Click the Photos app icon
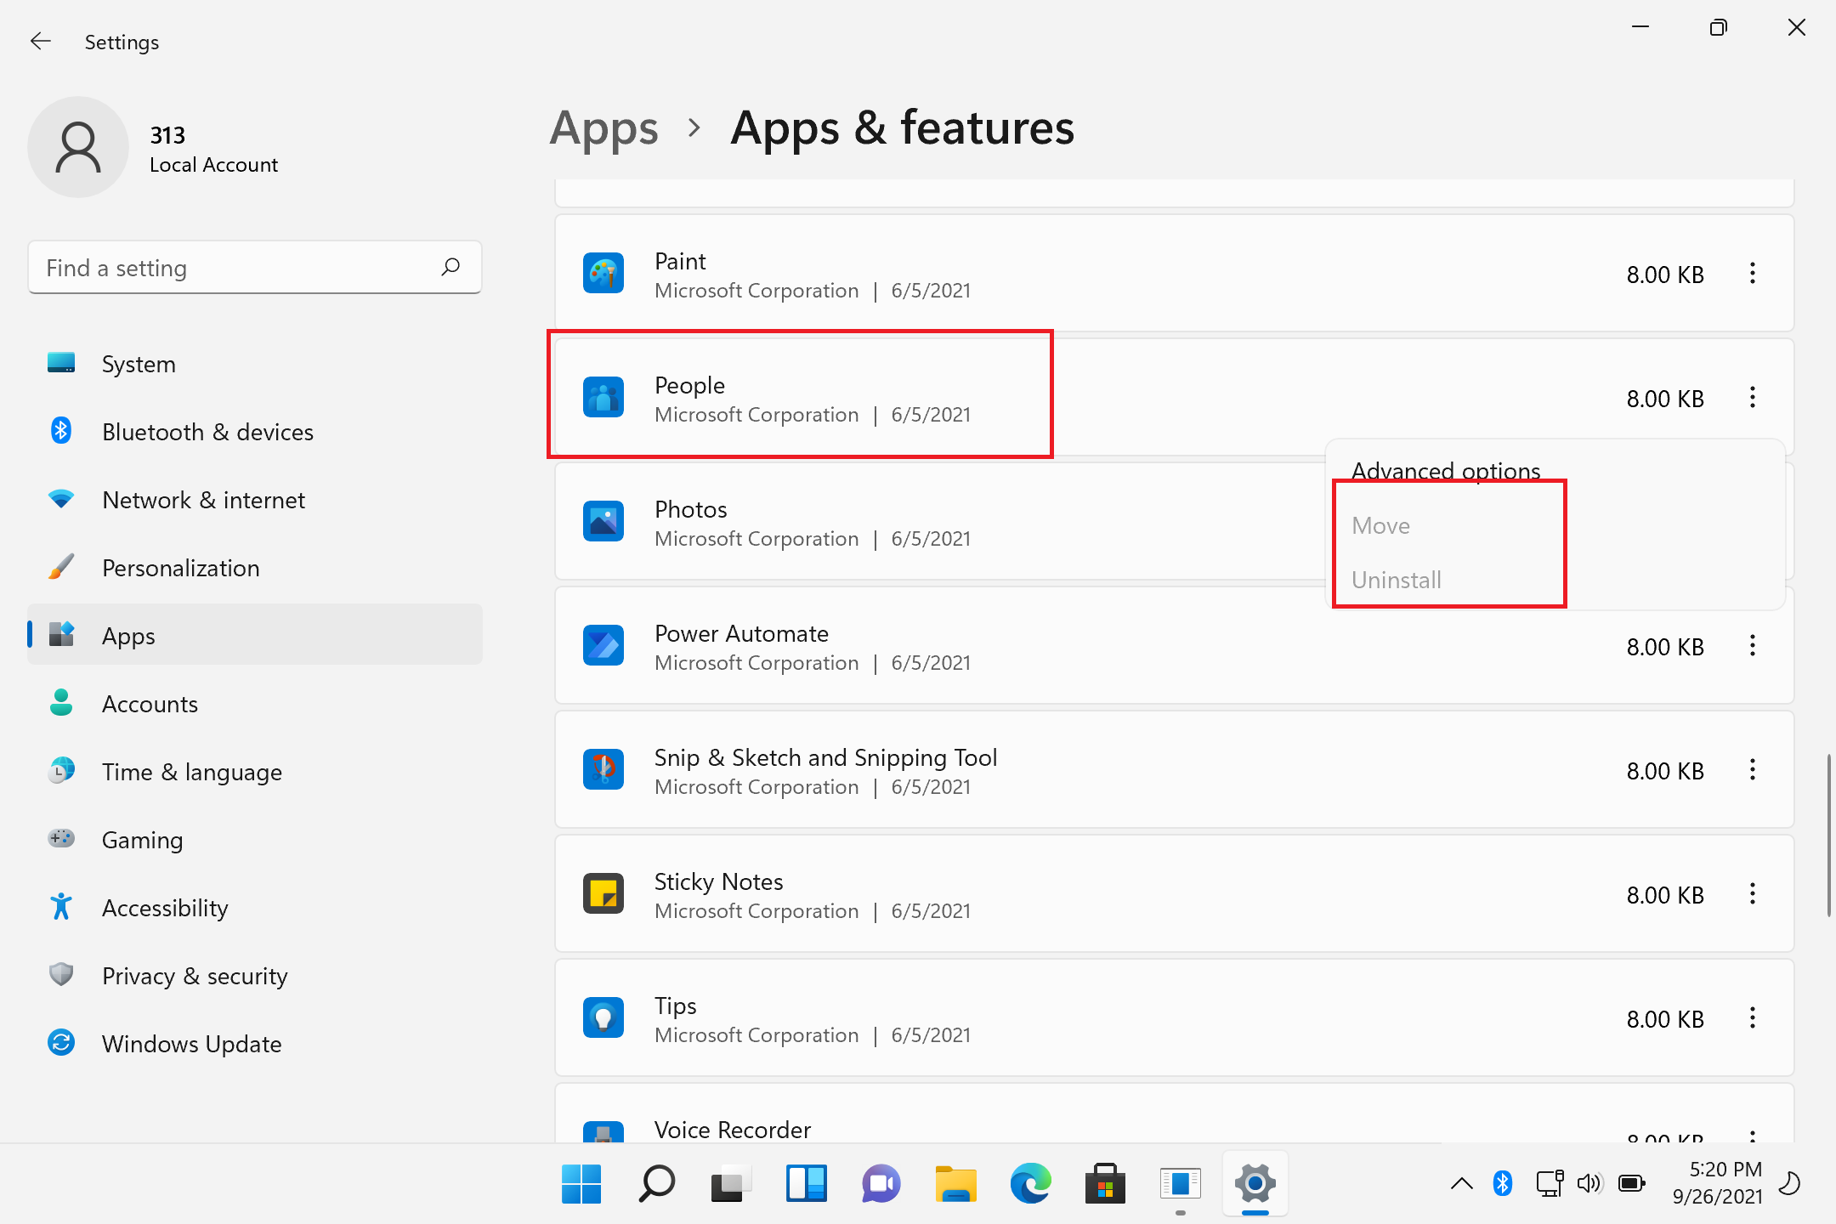Image resolution: width=1836 pixels, height=1224 pixels. [x=603, y=522]
